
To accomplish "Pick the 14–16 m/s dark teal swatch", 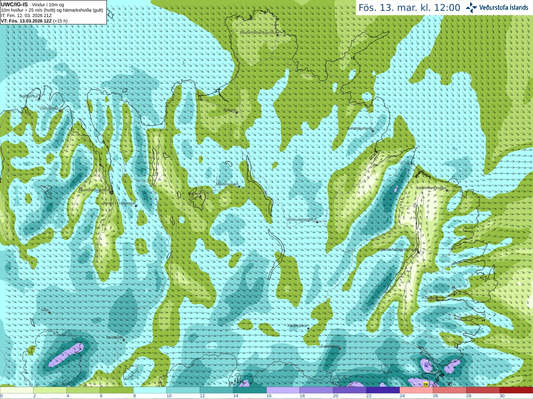I will click(250, 390).
